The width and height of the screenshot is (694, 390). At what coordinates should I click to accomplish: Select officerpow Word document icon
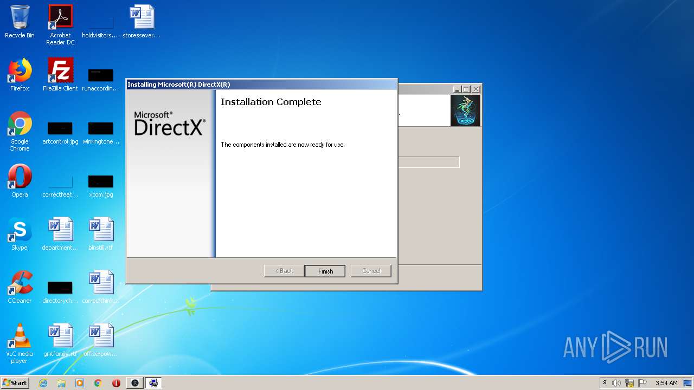pyautogui.click(x=101, y=341)
